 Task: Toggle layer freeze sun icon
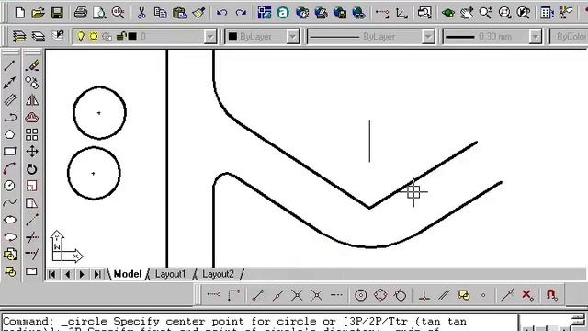[93, 37]
